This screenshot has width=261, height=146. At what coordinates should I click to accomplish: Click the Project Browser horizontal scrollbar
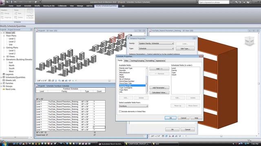click(16, 137)
